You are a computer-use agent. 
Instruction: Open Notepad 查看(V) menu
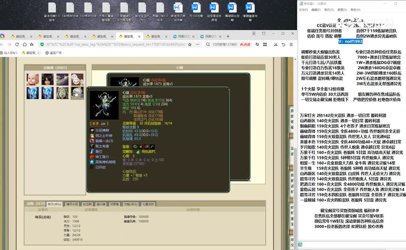click(x=342, y=10)
